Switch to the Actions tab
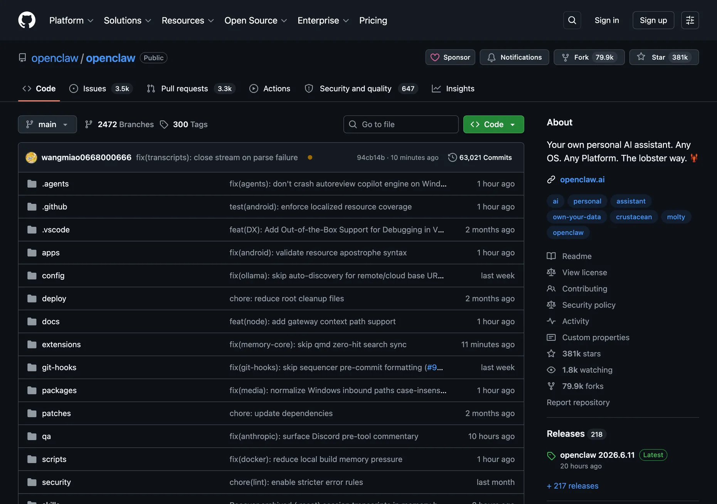The image size is (717, 504). [270, 89]
